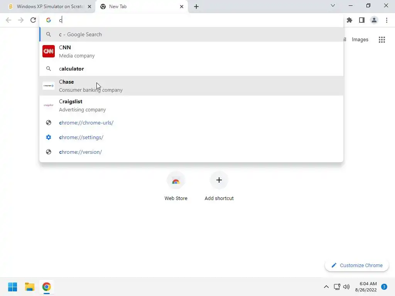This screenshot has height=296, width=395.
Task: Close the New Tab tab
Action: click(182, 7)
